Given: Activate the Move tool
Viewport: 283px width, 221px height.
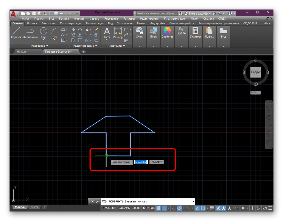Looking at the screenshot, I should pos(73,29).
